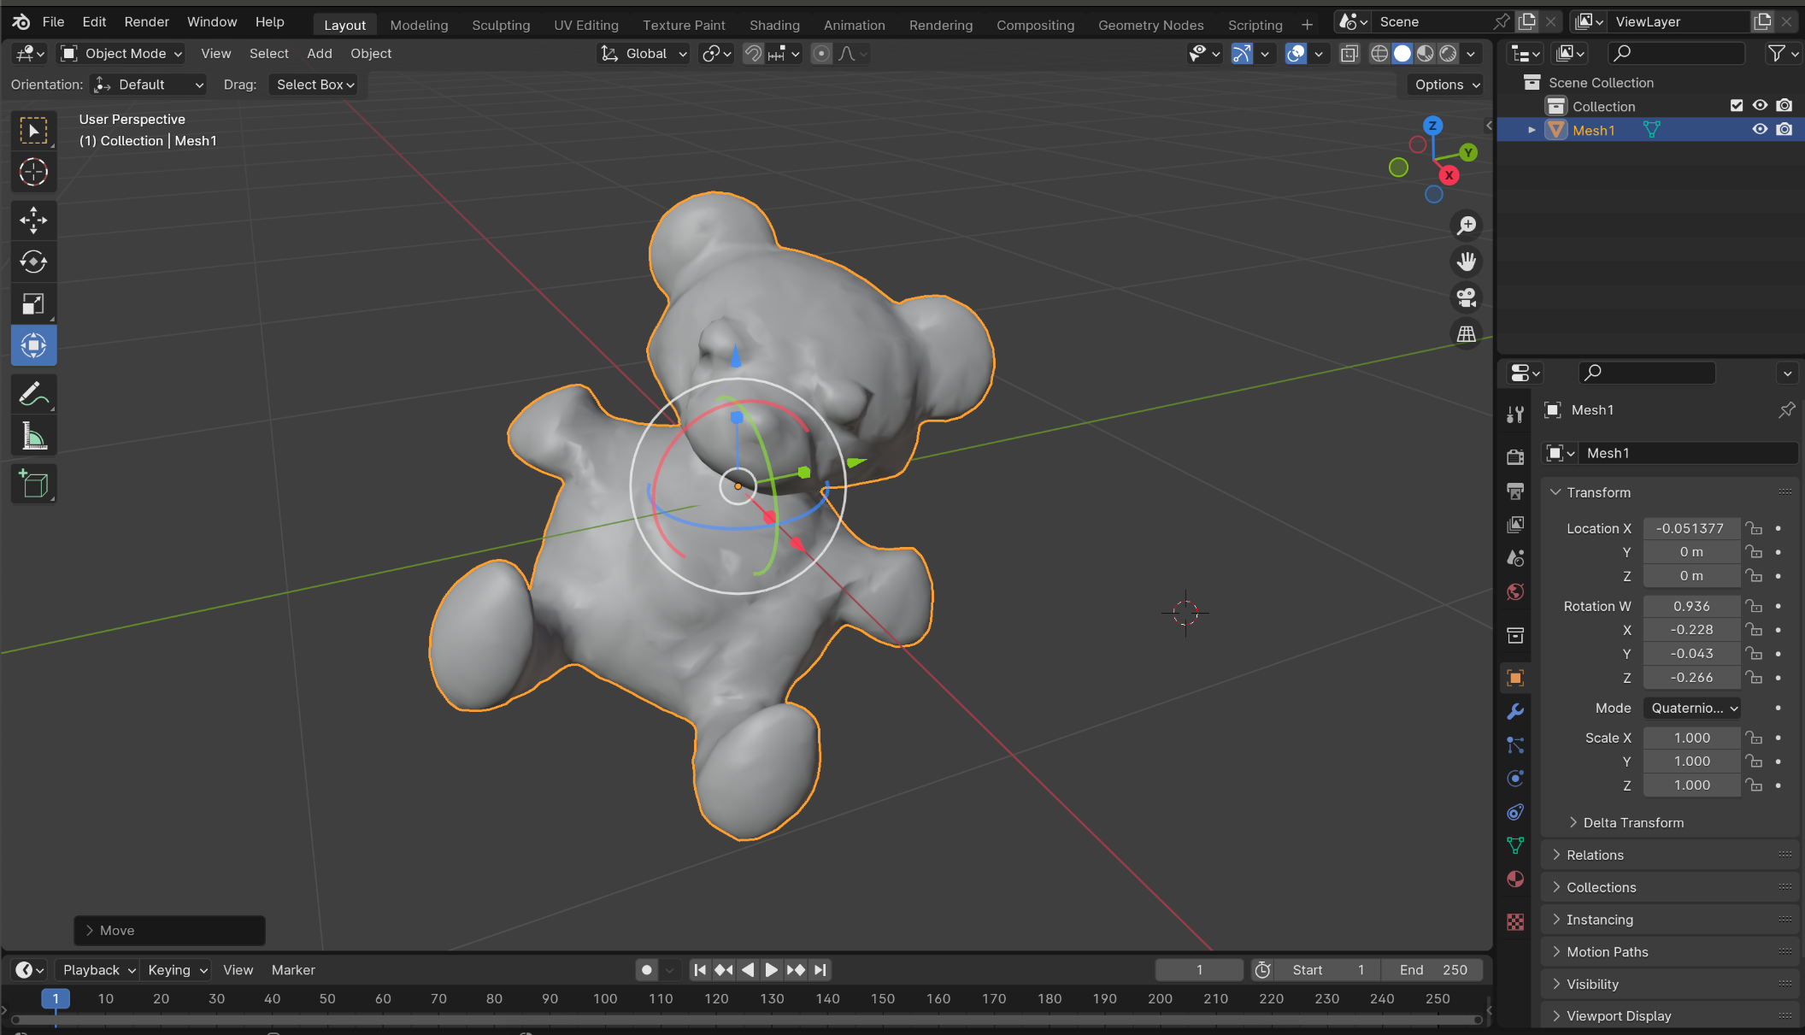Screen dimensions: 1805x1035
Task: Select the Measure tool
Action: pos(33,436)
